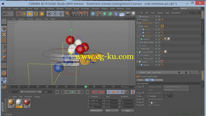206x116 pixels.
Task: Open the Shading Mode dropdown
Action: (176, 87)
